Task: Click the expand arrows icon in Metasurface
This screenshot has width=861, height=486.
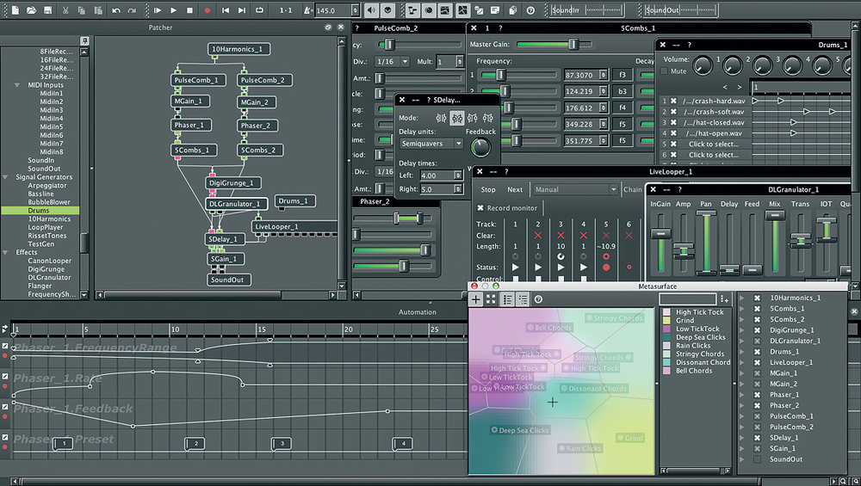Action: coord(491,299)
